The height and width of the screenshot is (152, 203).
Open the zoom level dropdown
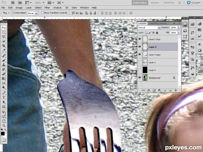43,3
